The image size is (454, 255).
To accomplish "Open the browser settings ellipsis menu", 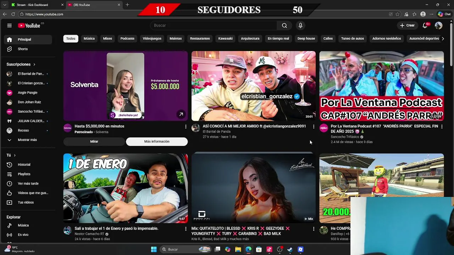I will click(x=431, y=14).
